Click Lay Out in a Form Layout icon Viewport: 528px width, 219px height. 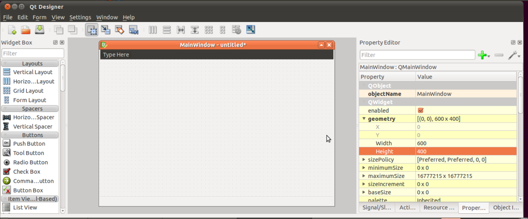coord(222,30)
